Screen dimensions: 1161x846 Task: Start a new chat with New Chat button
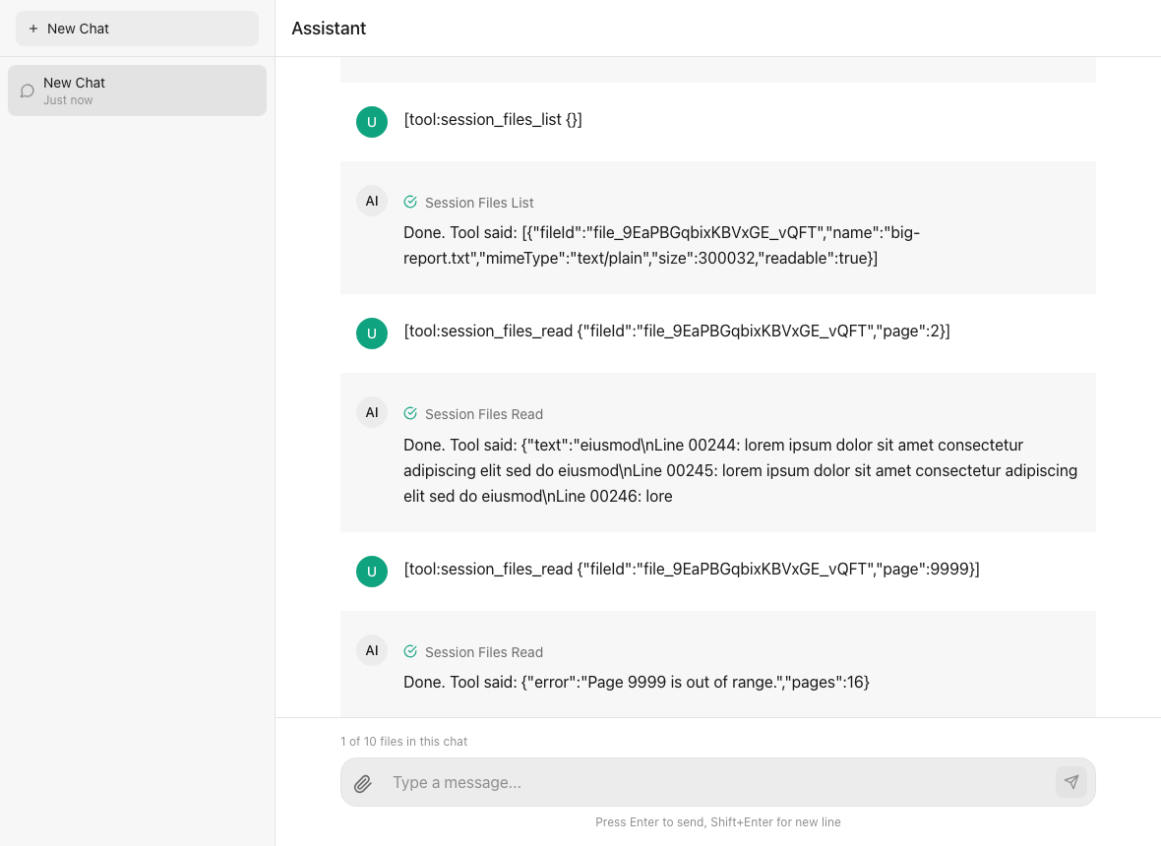point(137,29)
